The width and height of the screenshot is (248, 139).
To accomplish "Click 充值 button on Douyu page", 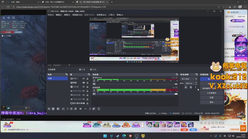I will 184,130.
